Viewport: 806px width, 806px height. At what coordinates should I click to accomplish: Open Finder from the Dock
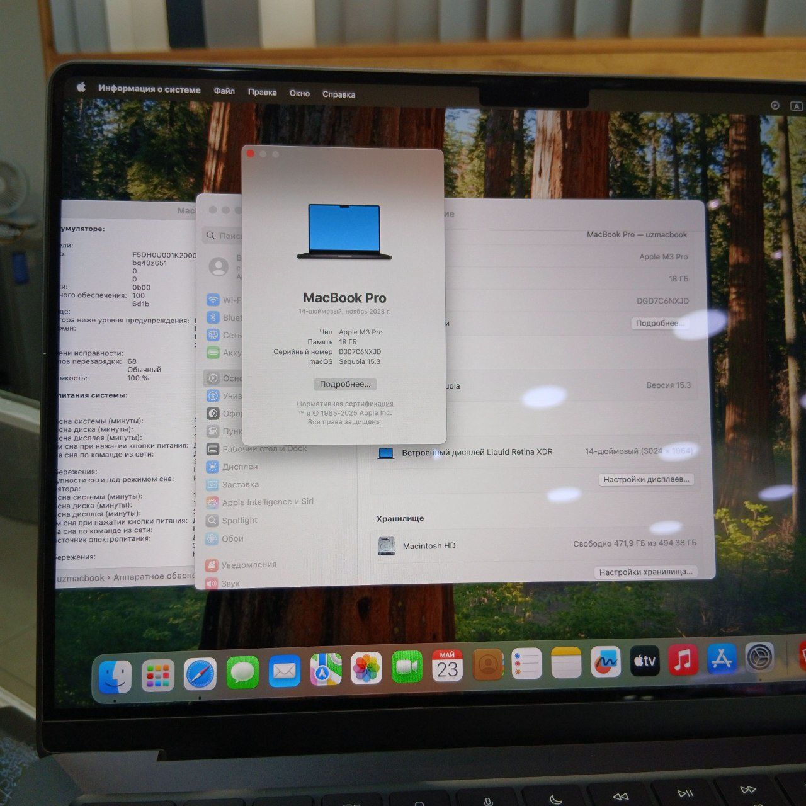point(115,677)
